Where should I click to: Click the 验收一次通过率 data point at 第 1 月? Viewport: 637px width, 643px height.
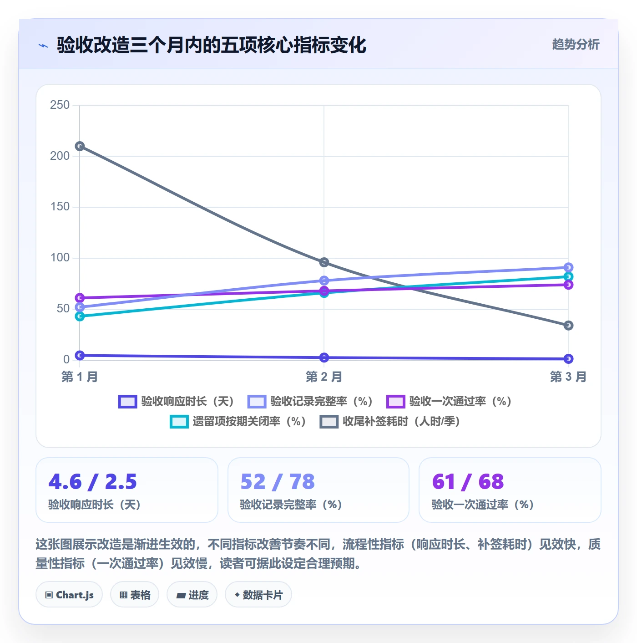[x=80, y=298]
